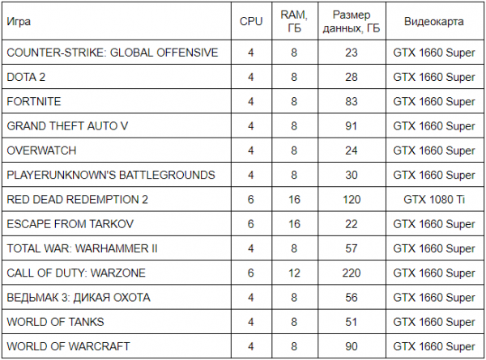Screen dimensions: 486x360
Task: Click the OVERWATCH game cell
Action: pos(40,150)
